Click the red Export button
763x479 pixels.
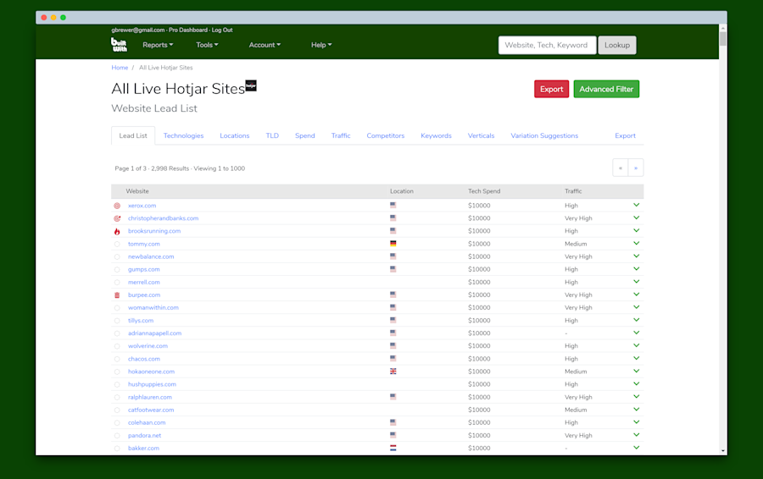click(551, 89)
